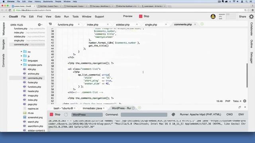
Task: Add new console tab with plus icon
Action: coord(139,108)
